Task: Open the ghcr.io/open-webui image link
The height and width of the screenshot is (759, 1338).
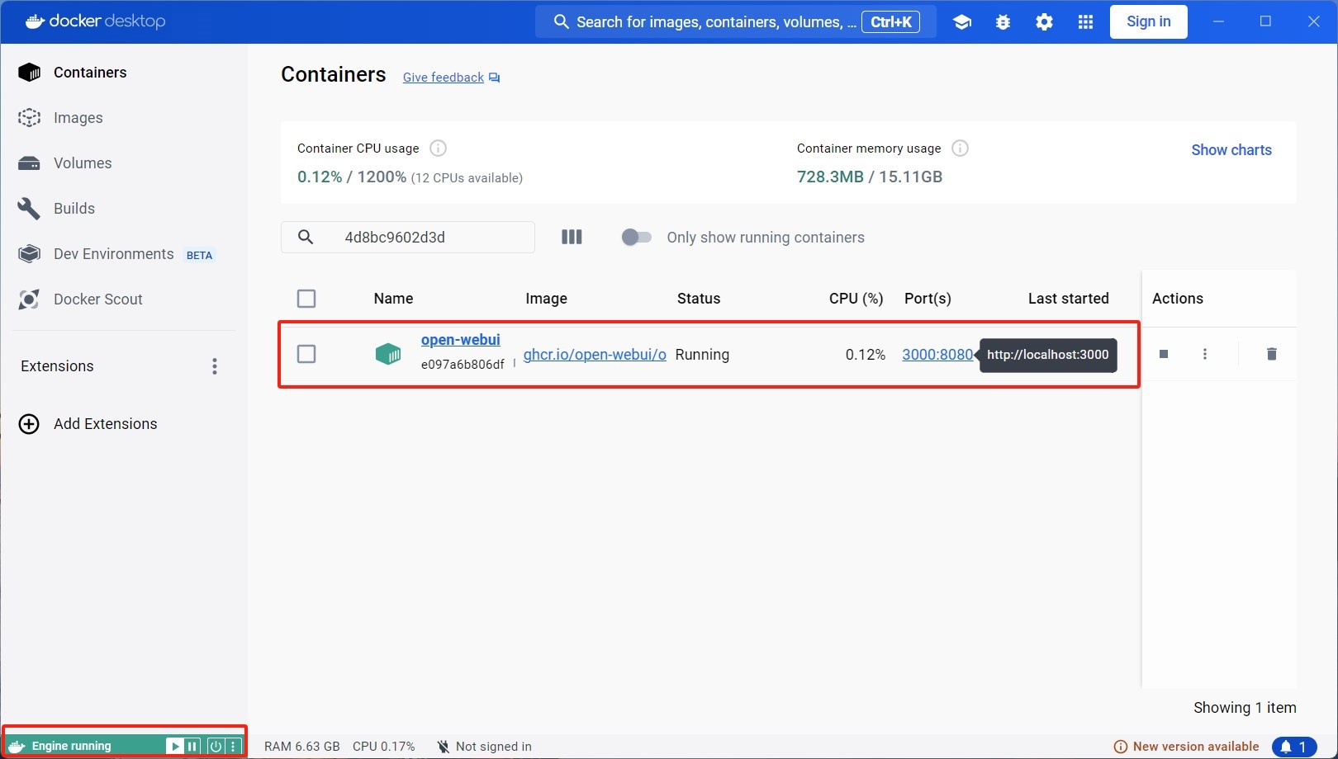Action: (595, 355)
